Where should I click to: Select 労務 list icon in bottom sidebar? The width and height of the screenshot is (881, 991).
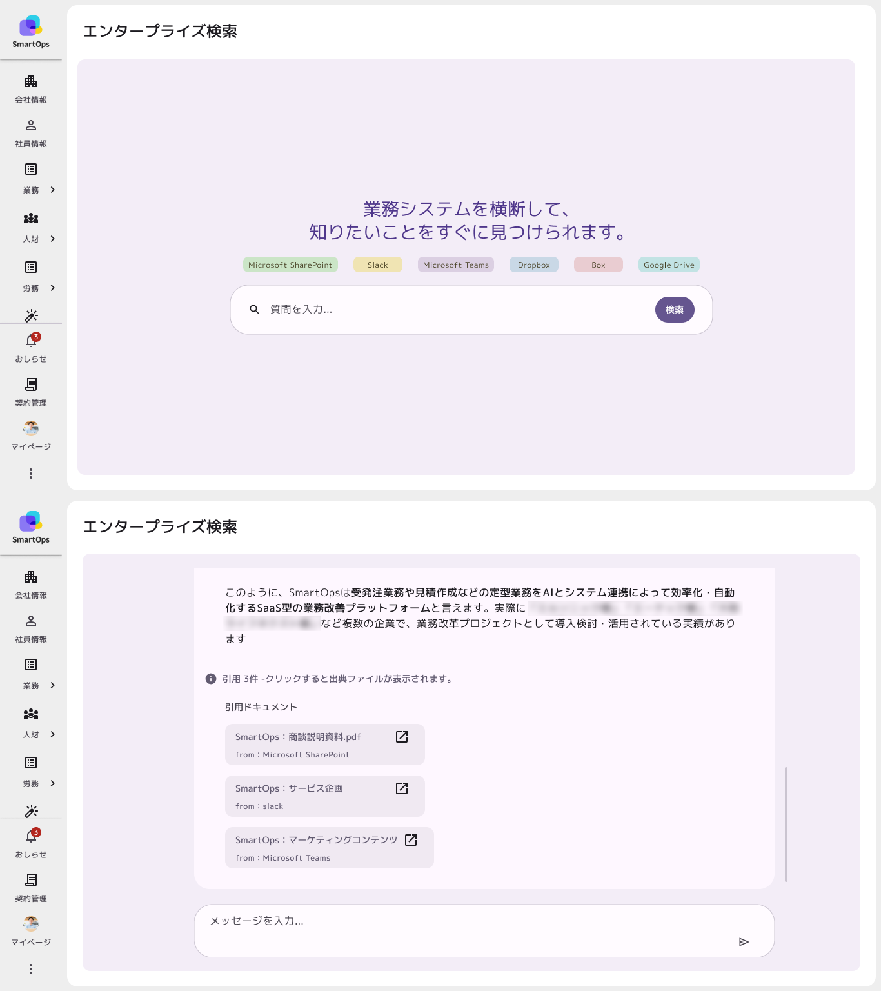pyautogui.click(x=31, y=763)
